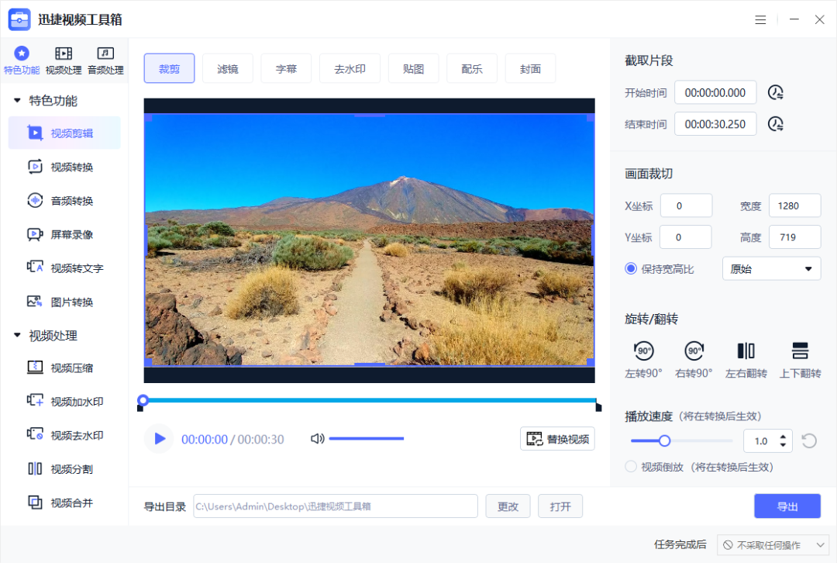Open the hamburger menu in title bar
Image resolution: width=837 pixels, height=563 pixels.
coord(761,19)
